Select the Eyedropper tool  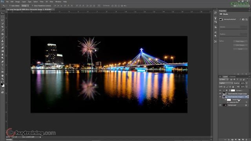pyautogui.click(x=2, y=31)
